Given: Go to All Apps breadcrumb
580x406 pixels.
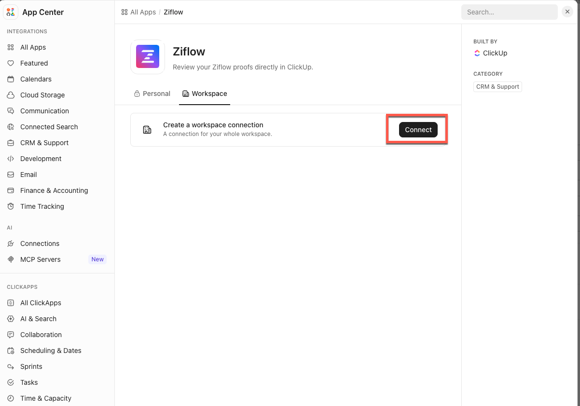Looking at the screenshot, I should click(x=138, y=12).
